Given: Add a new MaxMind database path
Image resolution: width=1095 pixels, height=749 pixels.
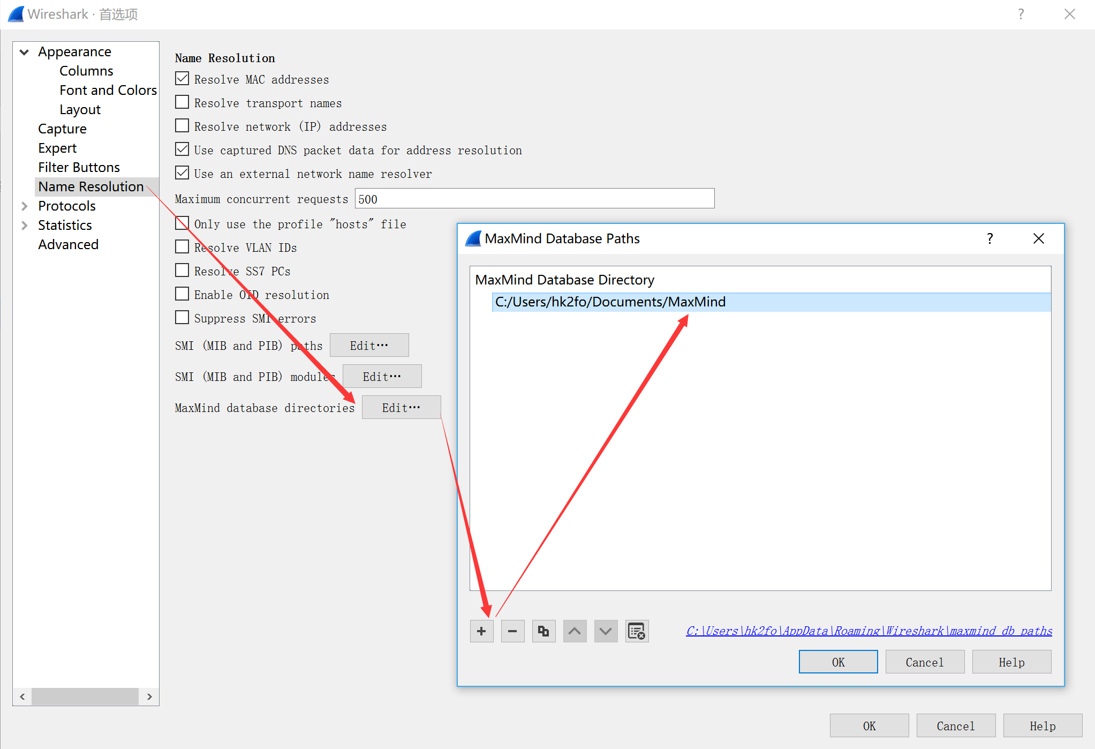Looking at the screenshot, I should click(x=481, y=631).
